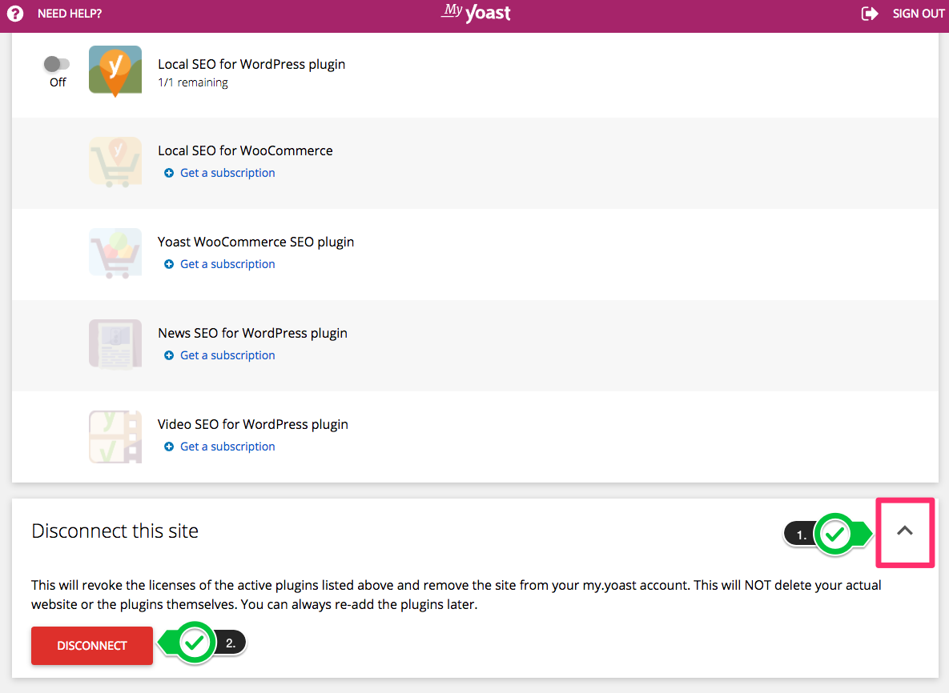Click the News SEO plugin icon
Viewport: 949px width, 693px height.
(x=115, y=344)
